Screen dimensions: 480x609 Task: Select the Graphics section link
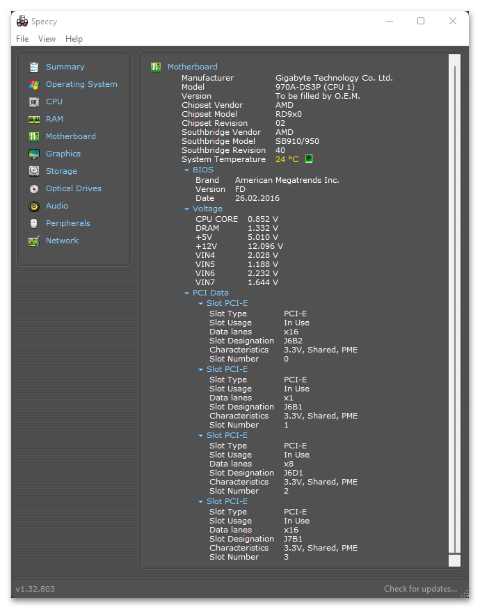click(x=63, y=154)
